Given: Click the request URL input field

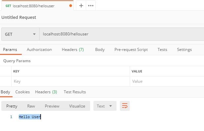Looking at the screenshot, I should [x=122, y=34].
